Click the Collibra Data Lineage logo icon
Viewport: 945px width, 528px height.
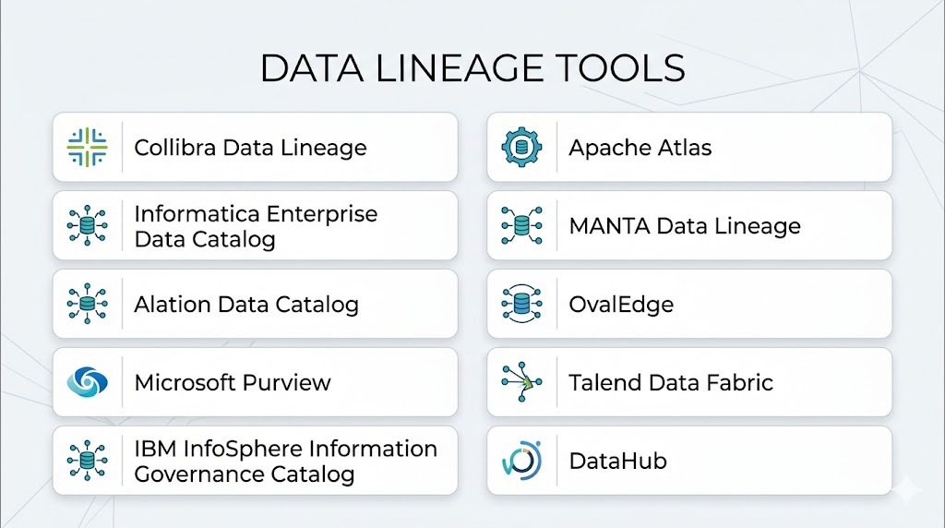tap(88, 148)
